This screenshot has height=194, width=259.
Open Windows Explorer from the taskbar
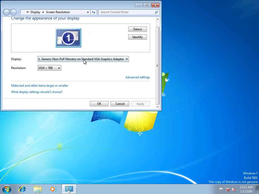pyautogui.click(x=38, y=189)
